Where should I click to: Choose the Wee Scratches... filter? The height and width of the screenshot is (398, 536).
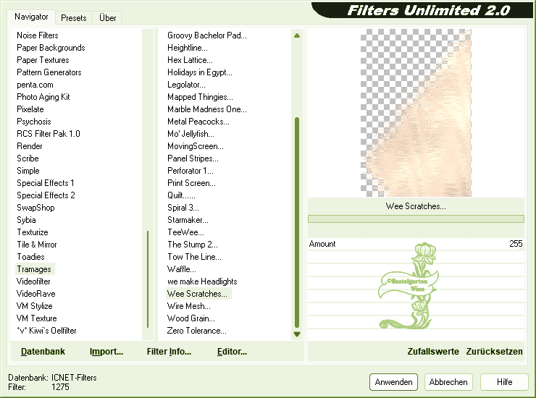point(198,294)
